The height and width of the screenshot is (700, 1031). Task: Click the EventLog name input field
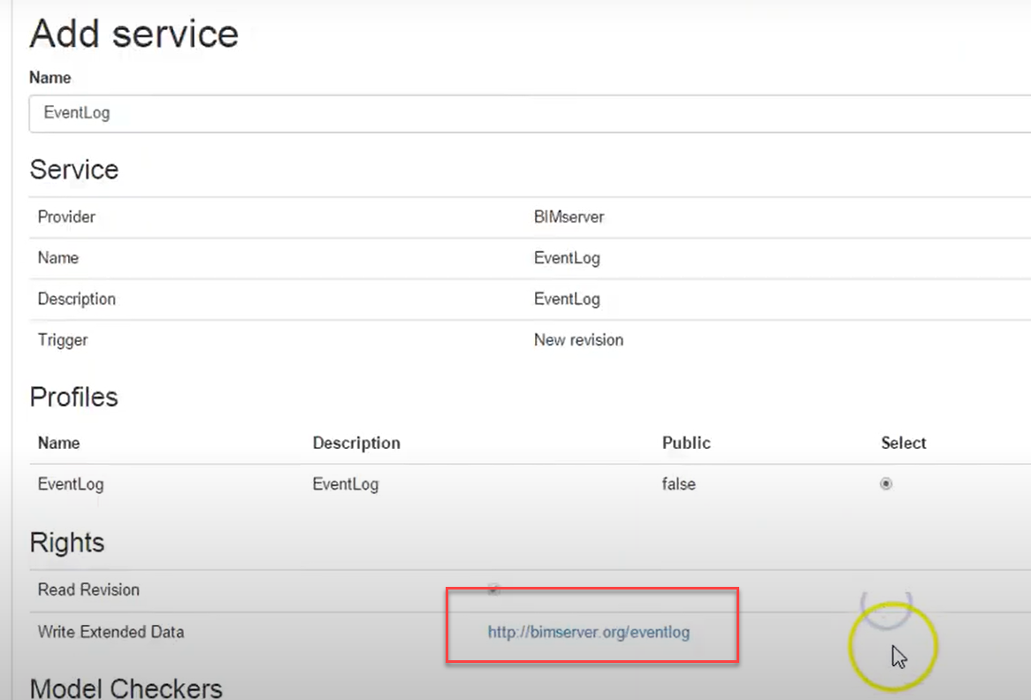(354, 113)
